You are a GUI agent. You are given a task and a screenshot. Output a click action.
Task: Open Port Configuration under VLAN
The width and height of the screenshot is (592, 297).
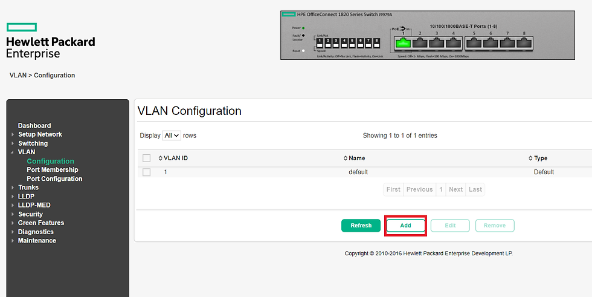click(x=54, y=178)
